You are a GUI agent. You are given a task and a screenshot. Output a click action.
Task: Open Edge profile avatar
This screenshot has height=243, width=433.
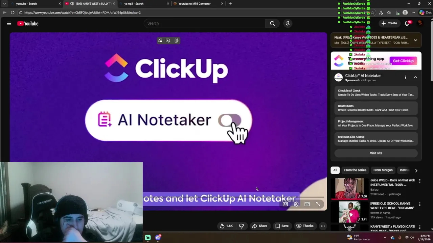click(405, 12)
